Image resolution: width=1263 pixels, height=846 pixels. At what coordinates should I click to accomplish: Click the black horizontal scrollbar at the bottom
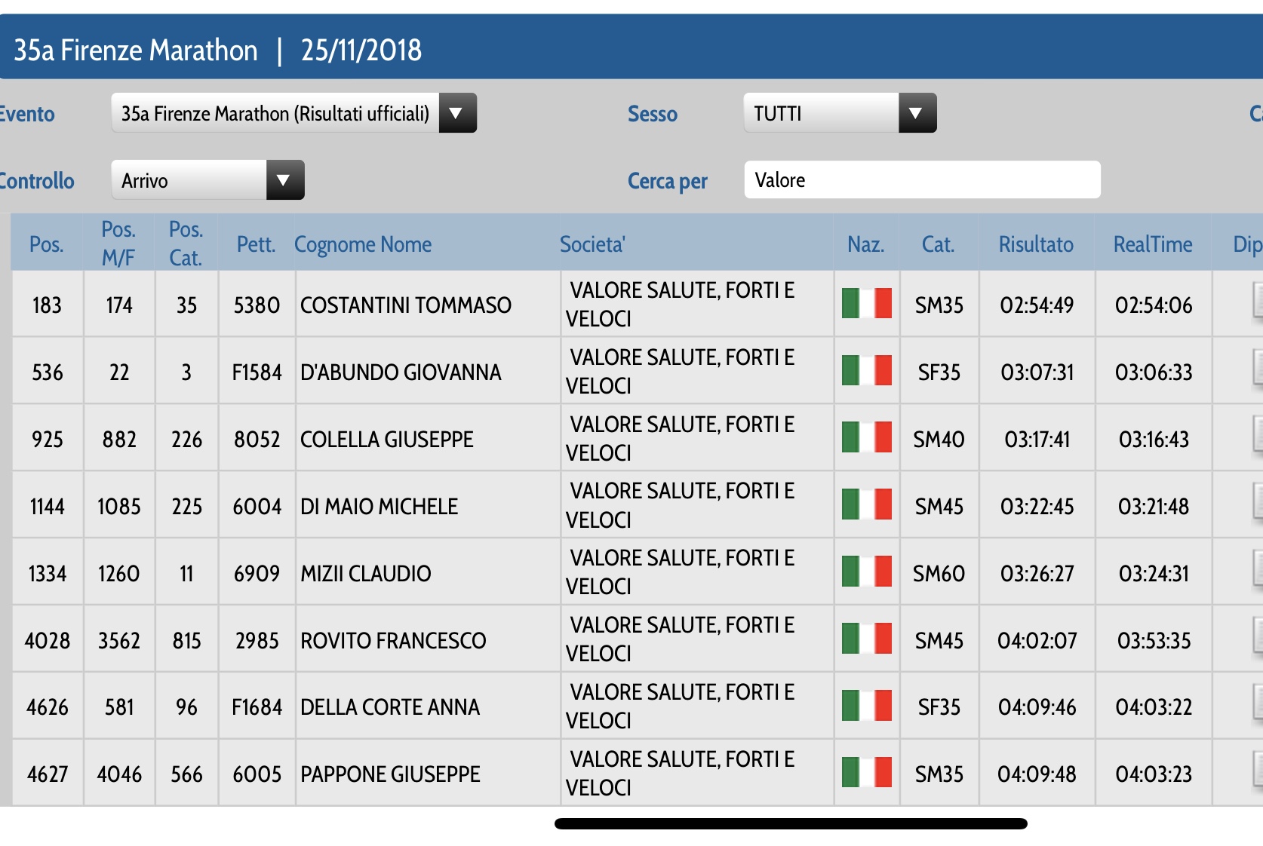[x=790, y=823]
